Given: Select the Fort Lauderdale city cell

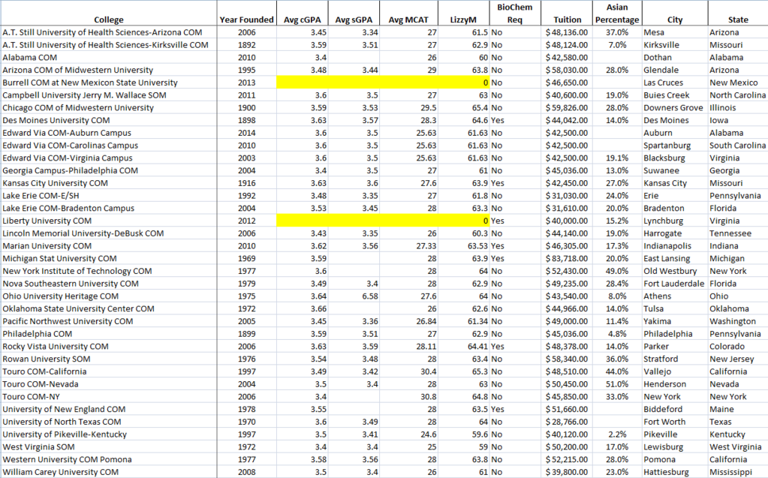Looking at the screenshot, I should coord(674,284).
